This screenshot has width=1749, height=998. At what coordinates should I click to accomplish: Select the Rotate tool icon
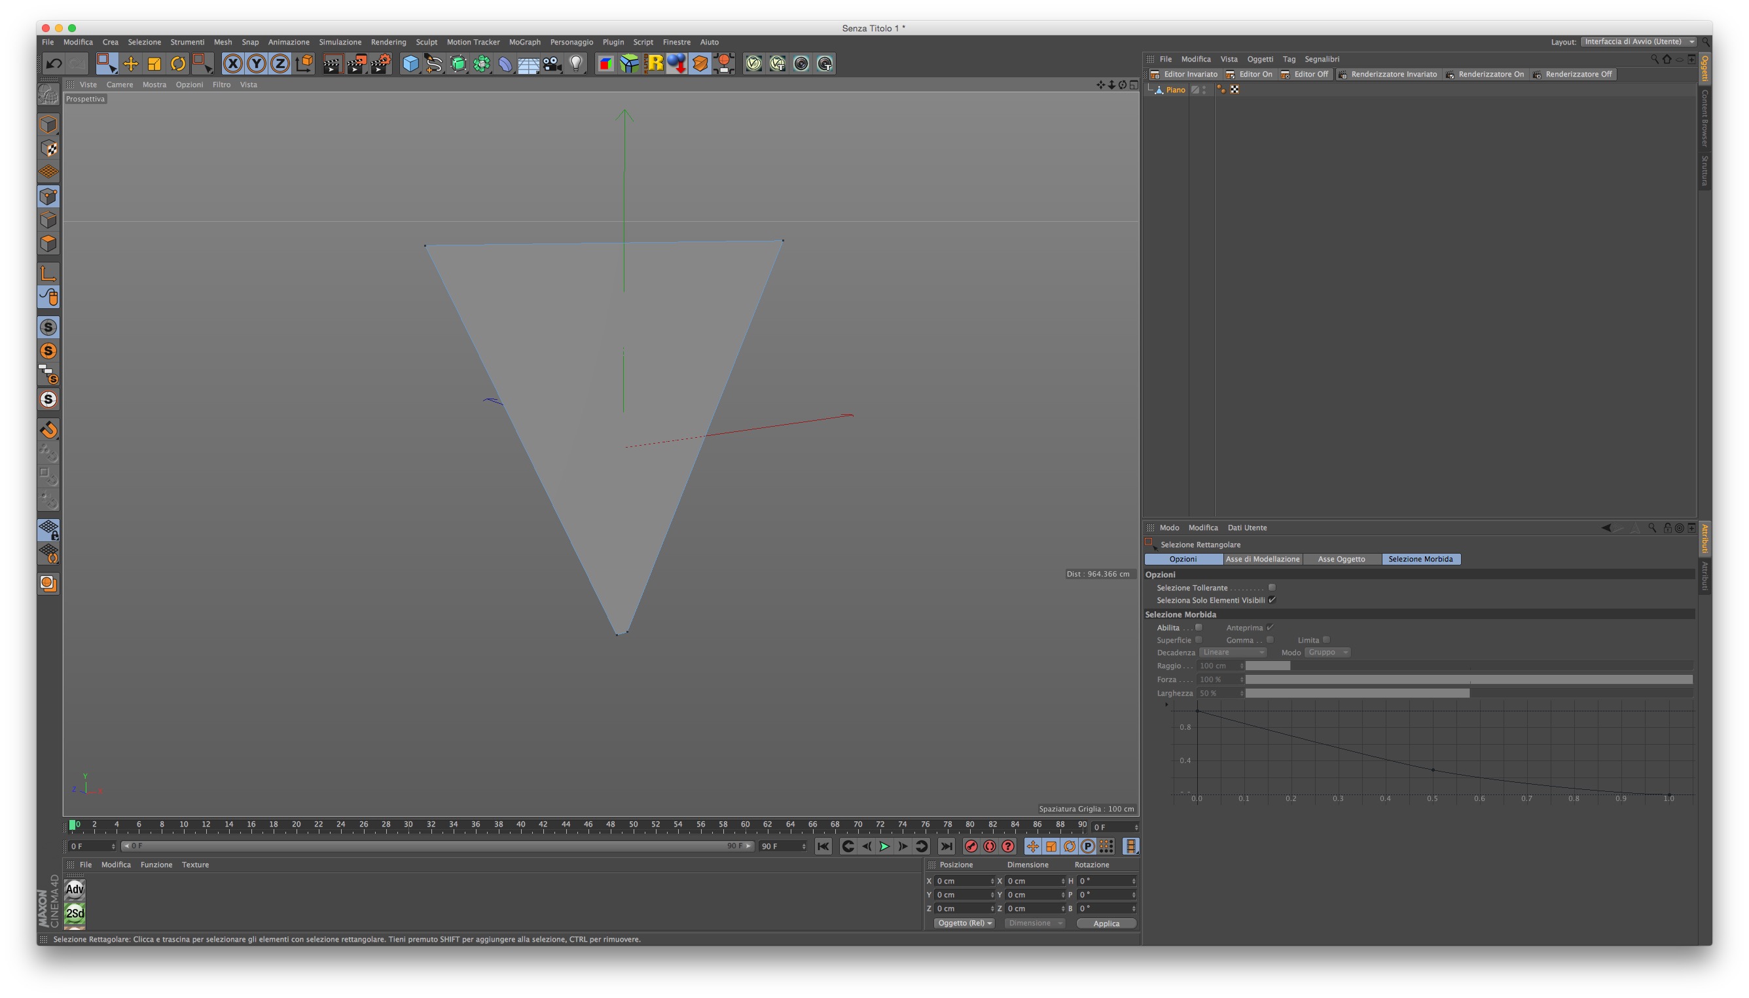click(177, 63)
